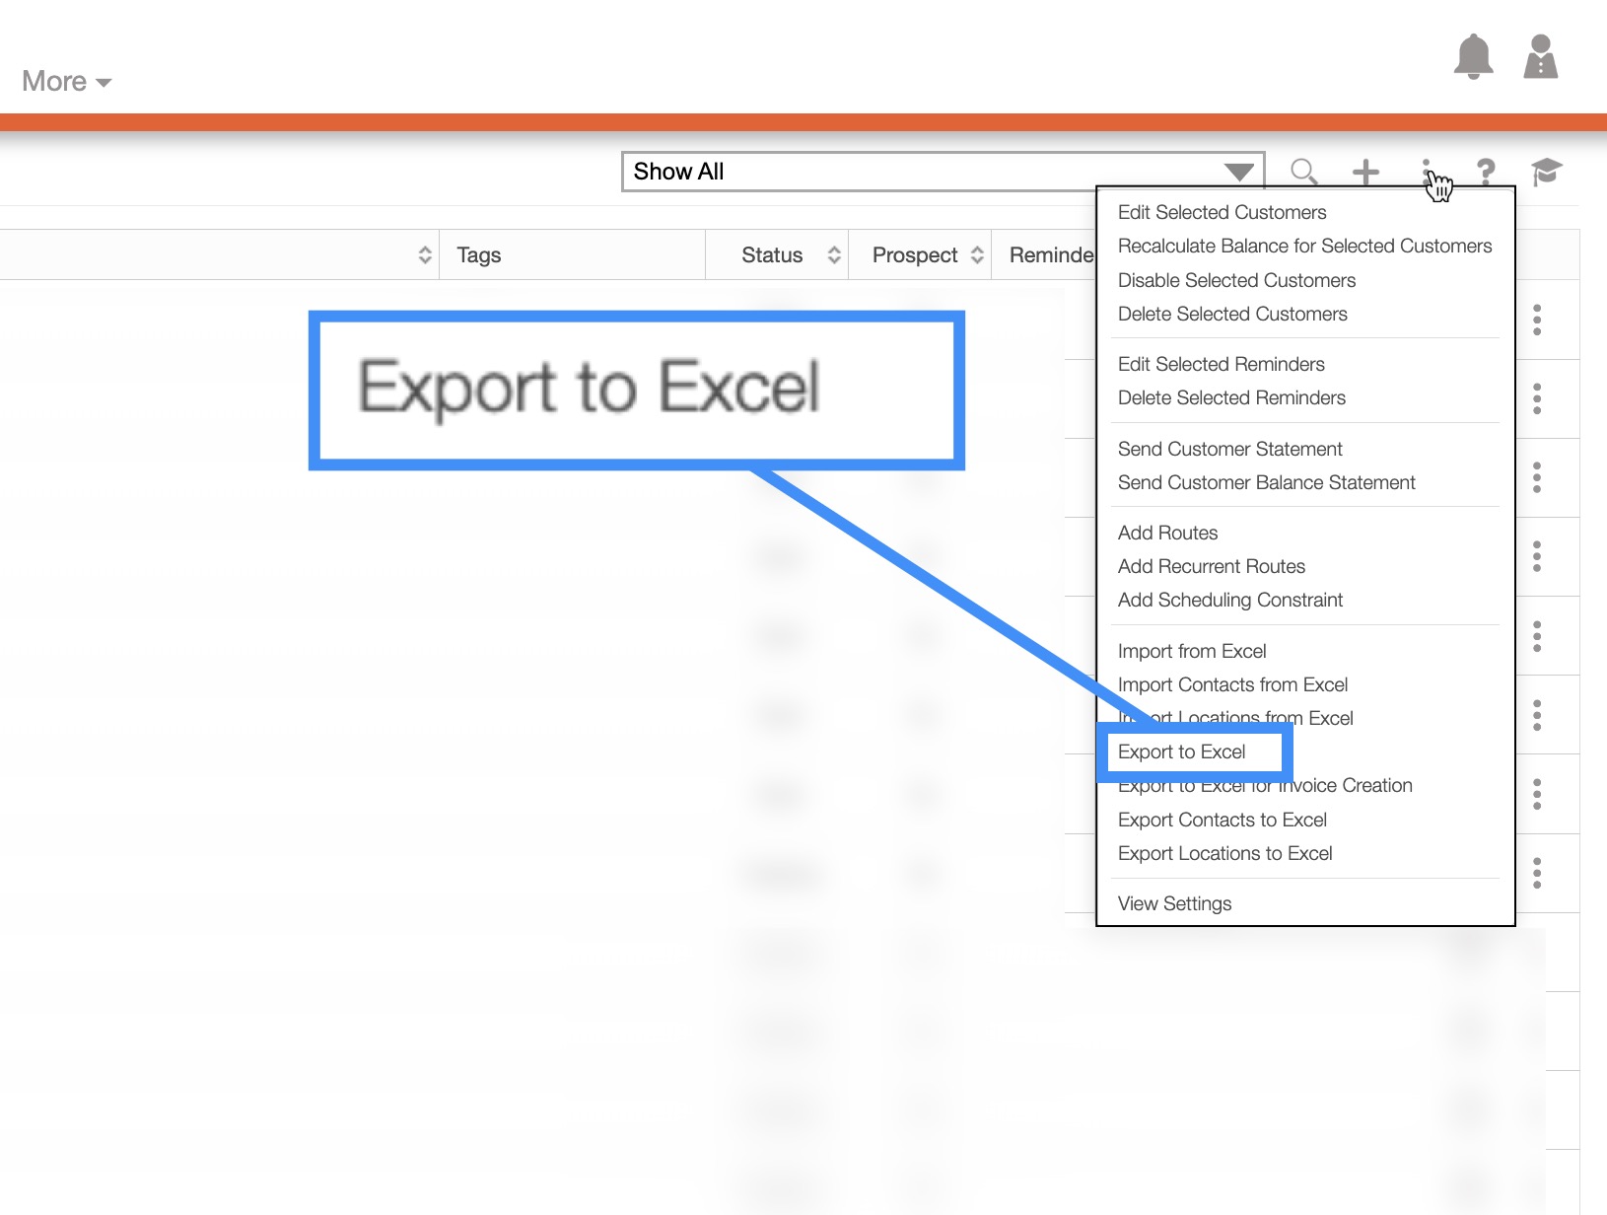This screenshot has height=1215, width=1607.
Task: Click the notifications bell icon
Action: pyautogui.click(x=1473, y=56)
